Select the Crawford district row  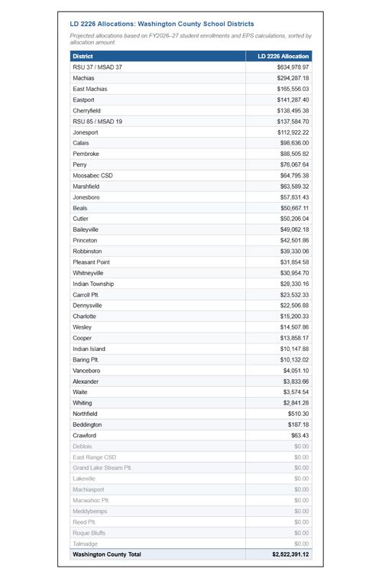[191, 436]
